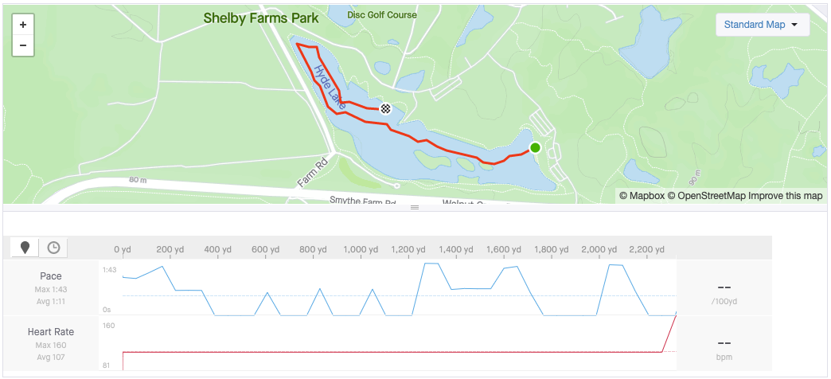Zoom out of the map
Screen dimensions: 831x379
[22, 45]
